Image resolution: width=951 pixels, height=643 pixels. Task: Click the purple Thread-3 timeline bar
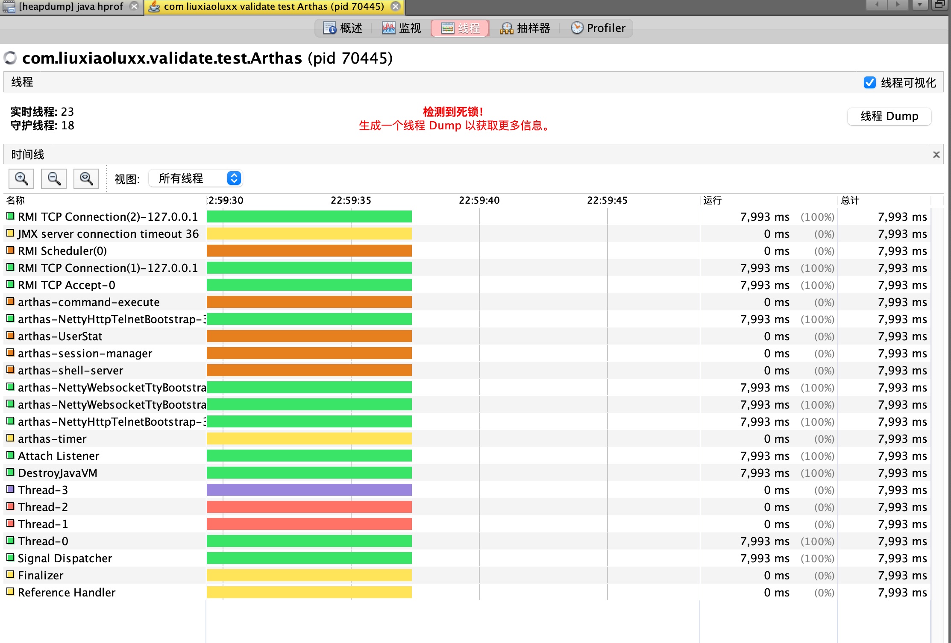(309, 490)
